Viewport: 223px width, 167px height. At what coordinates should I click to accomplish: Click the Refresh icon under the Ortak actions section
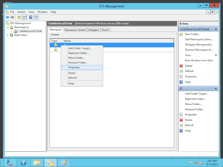pyautogui.click(x=181, y=71)
